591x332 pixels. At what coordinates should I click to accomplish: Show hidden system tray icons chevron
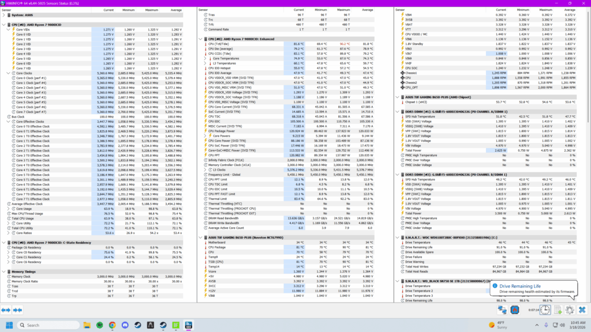[x=537, y=325]
